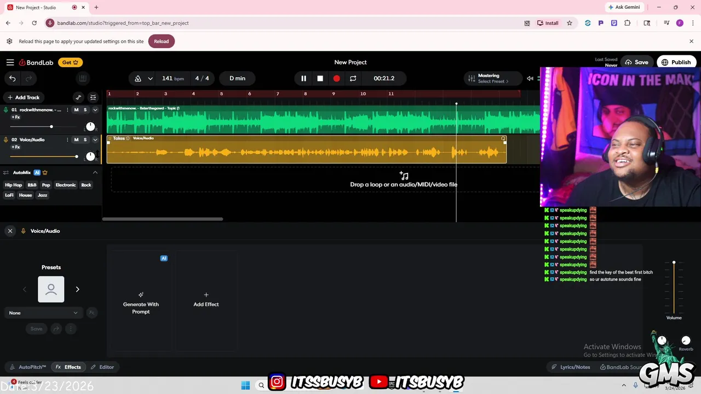Open the Lyrics/Notes tab
Image resolution: width=701 pixels, height=394 pixels.
point(571,367)
